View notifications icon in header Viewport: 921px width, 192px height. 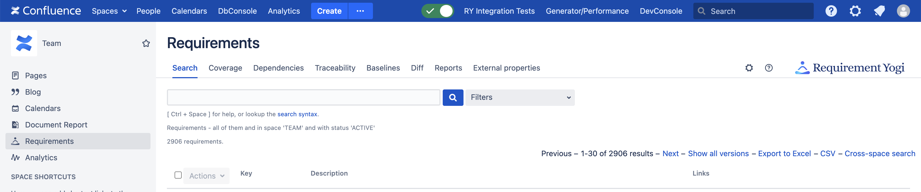click(879, 11)
